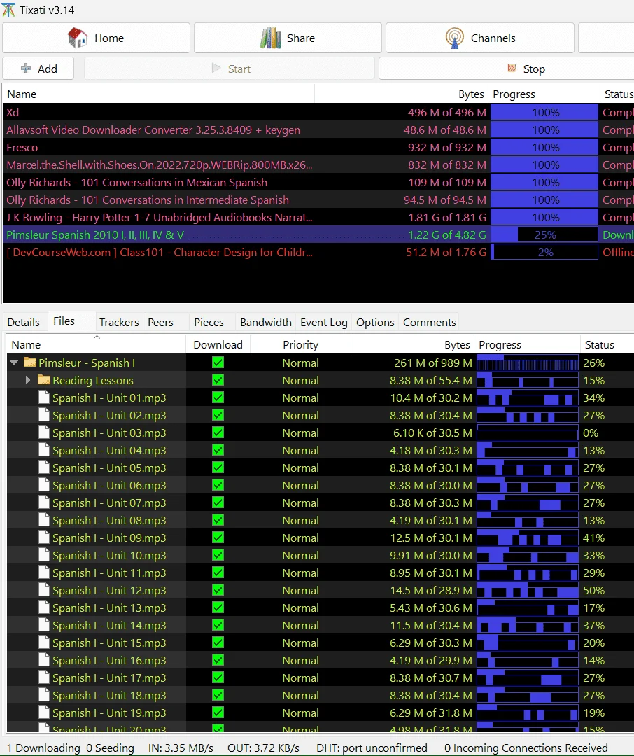Click file icon of Spanish I - Unit 18.mp3
634x756 pixels.
[44, 695]
